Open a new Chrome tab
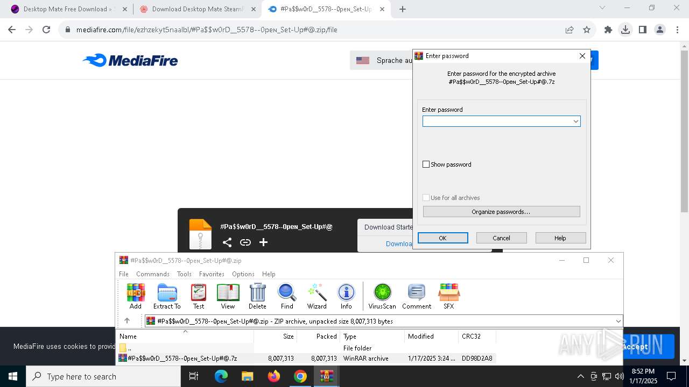689x387 pixels. point(403,9)
